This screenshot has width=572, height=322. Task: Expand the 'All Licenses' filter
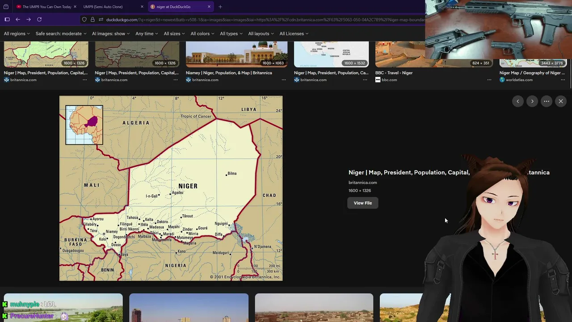[x=294, y=34]
